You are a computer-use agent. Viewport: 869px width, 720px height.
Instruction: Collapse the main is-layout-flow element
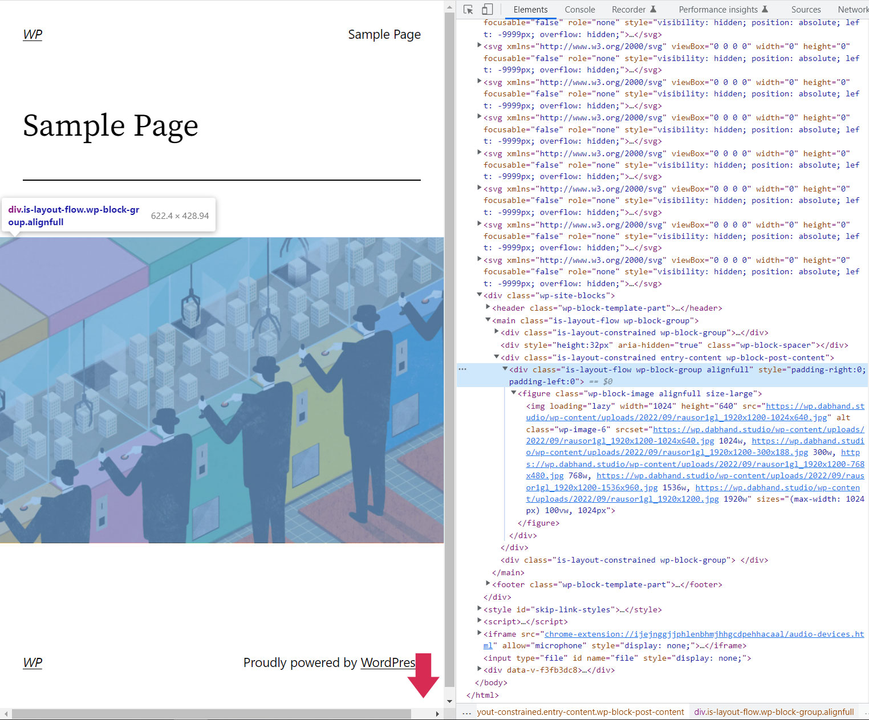[488, 320]
